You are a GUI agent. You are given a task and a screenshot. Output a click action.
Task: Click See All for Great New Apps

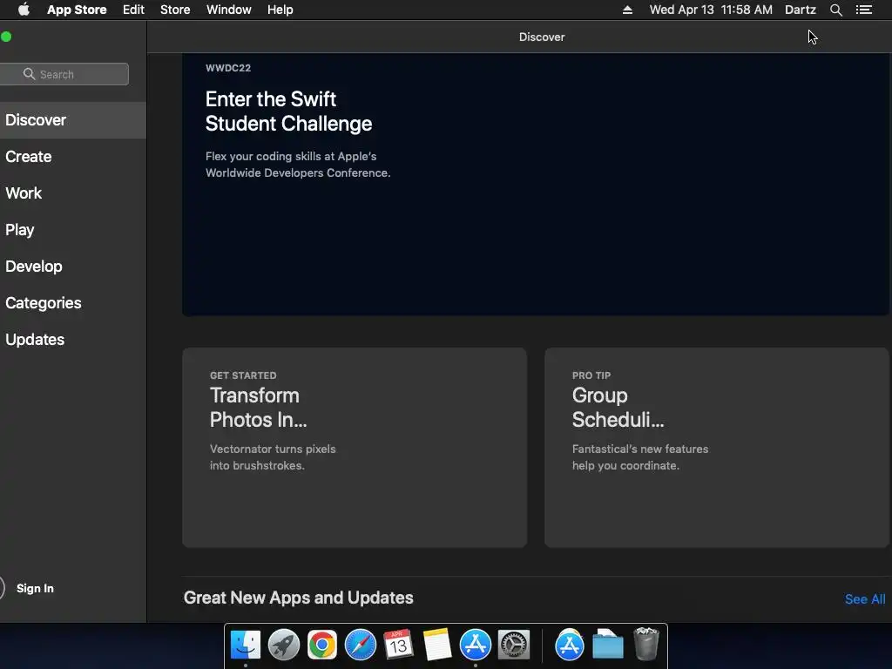point(865,599)
